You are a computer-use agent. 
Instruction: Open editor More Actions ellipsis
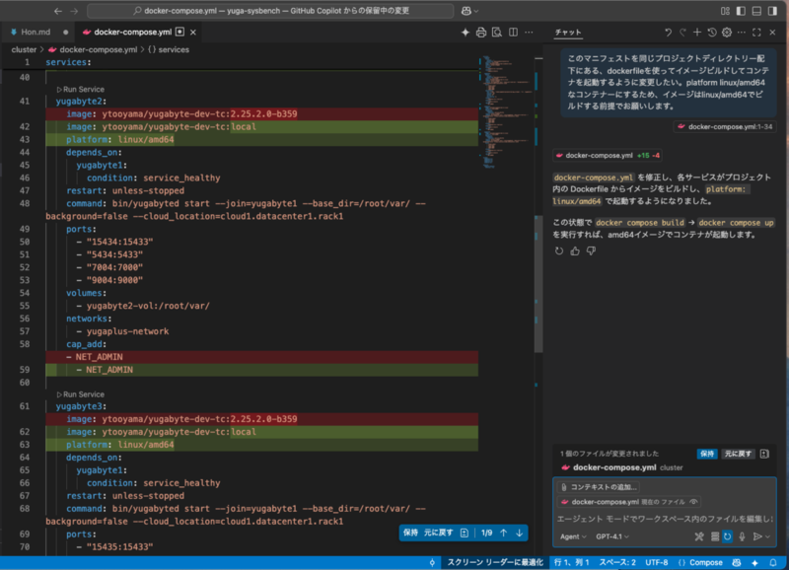pyautogui.click(x=529, y=33)
